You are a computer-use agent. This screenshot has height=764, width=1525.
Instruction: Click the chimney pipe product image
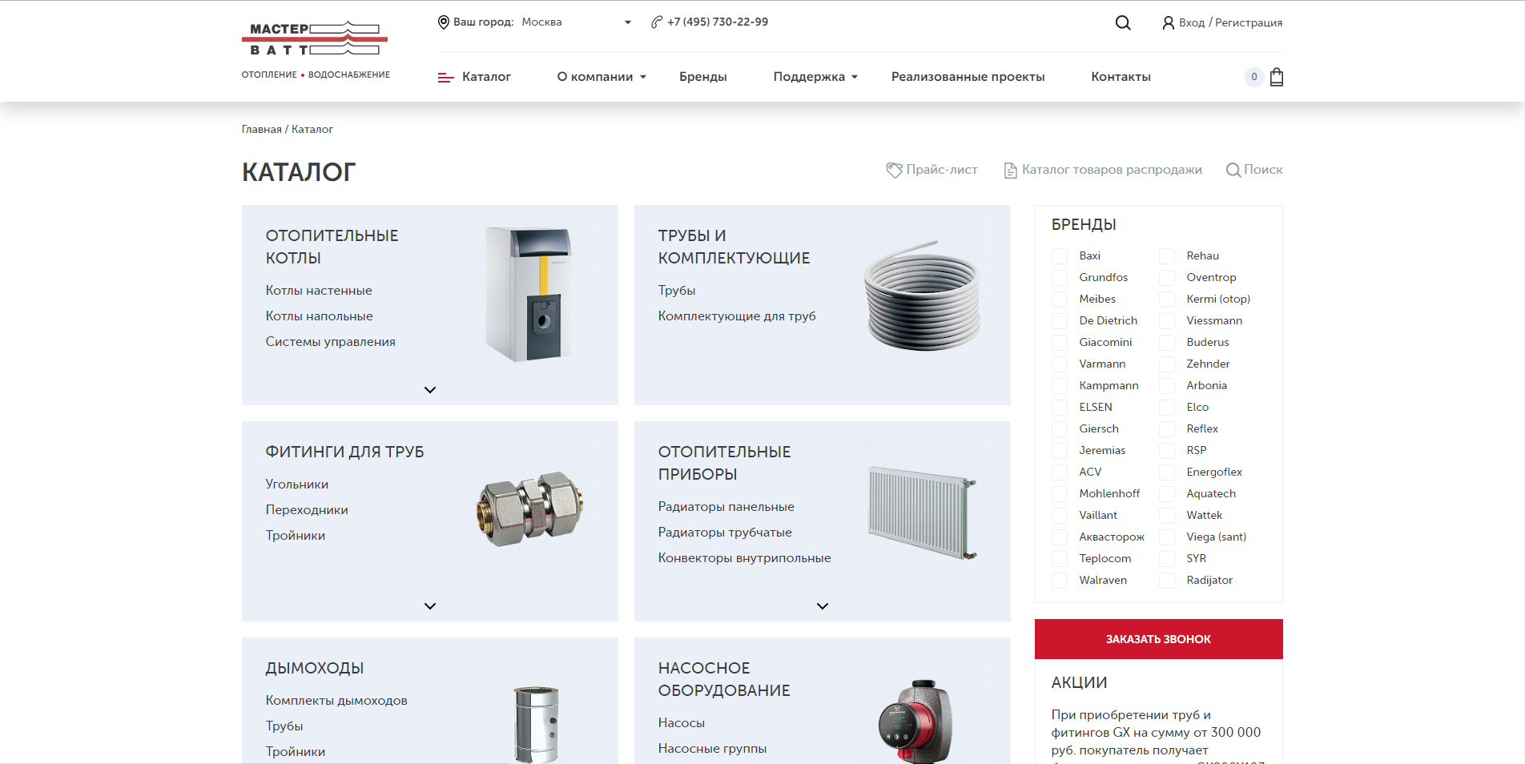536,724
